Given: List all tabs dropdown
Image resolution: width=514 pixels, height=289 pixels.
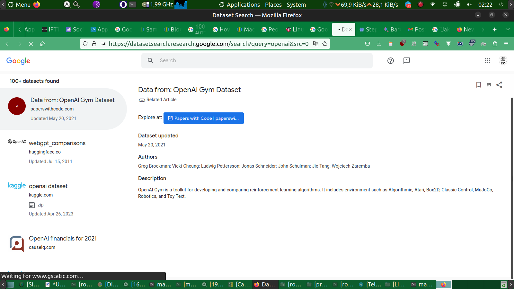Looking at the screenshot, I should click(x=508, y=29).
